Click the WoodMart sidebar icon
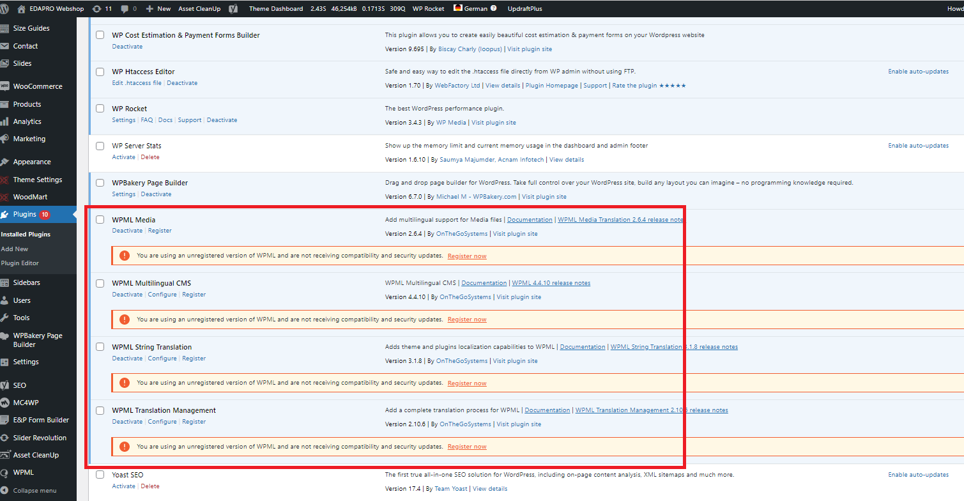The image size is (964, 501). [x=5, y=197]
